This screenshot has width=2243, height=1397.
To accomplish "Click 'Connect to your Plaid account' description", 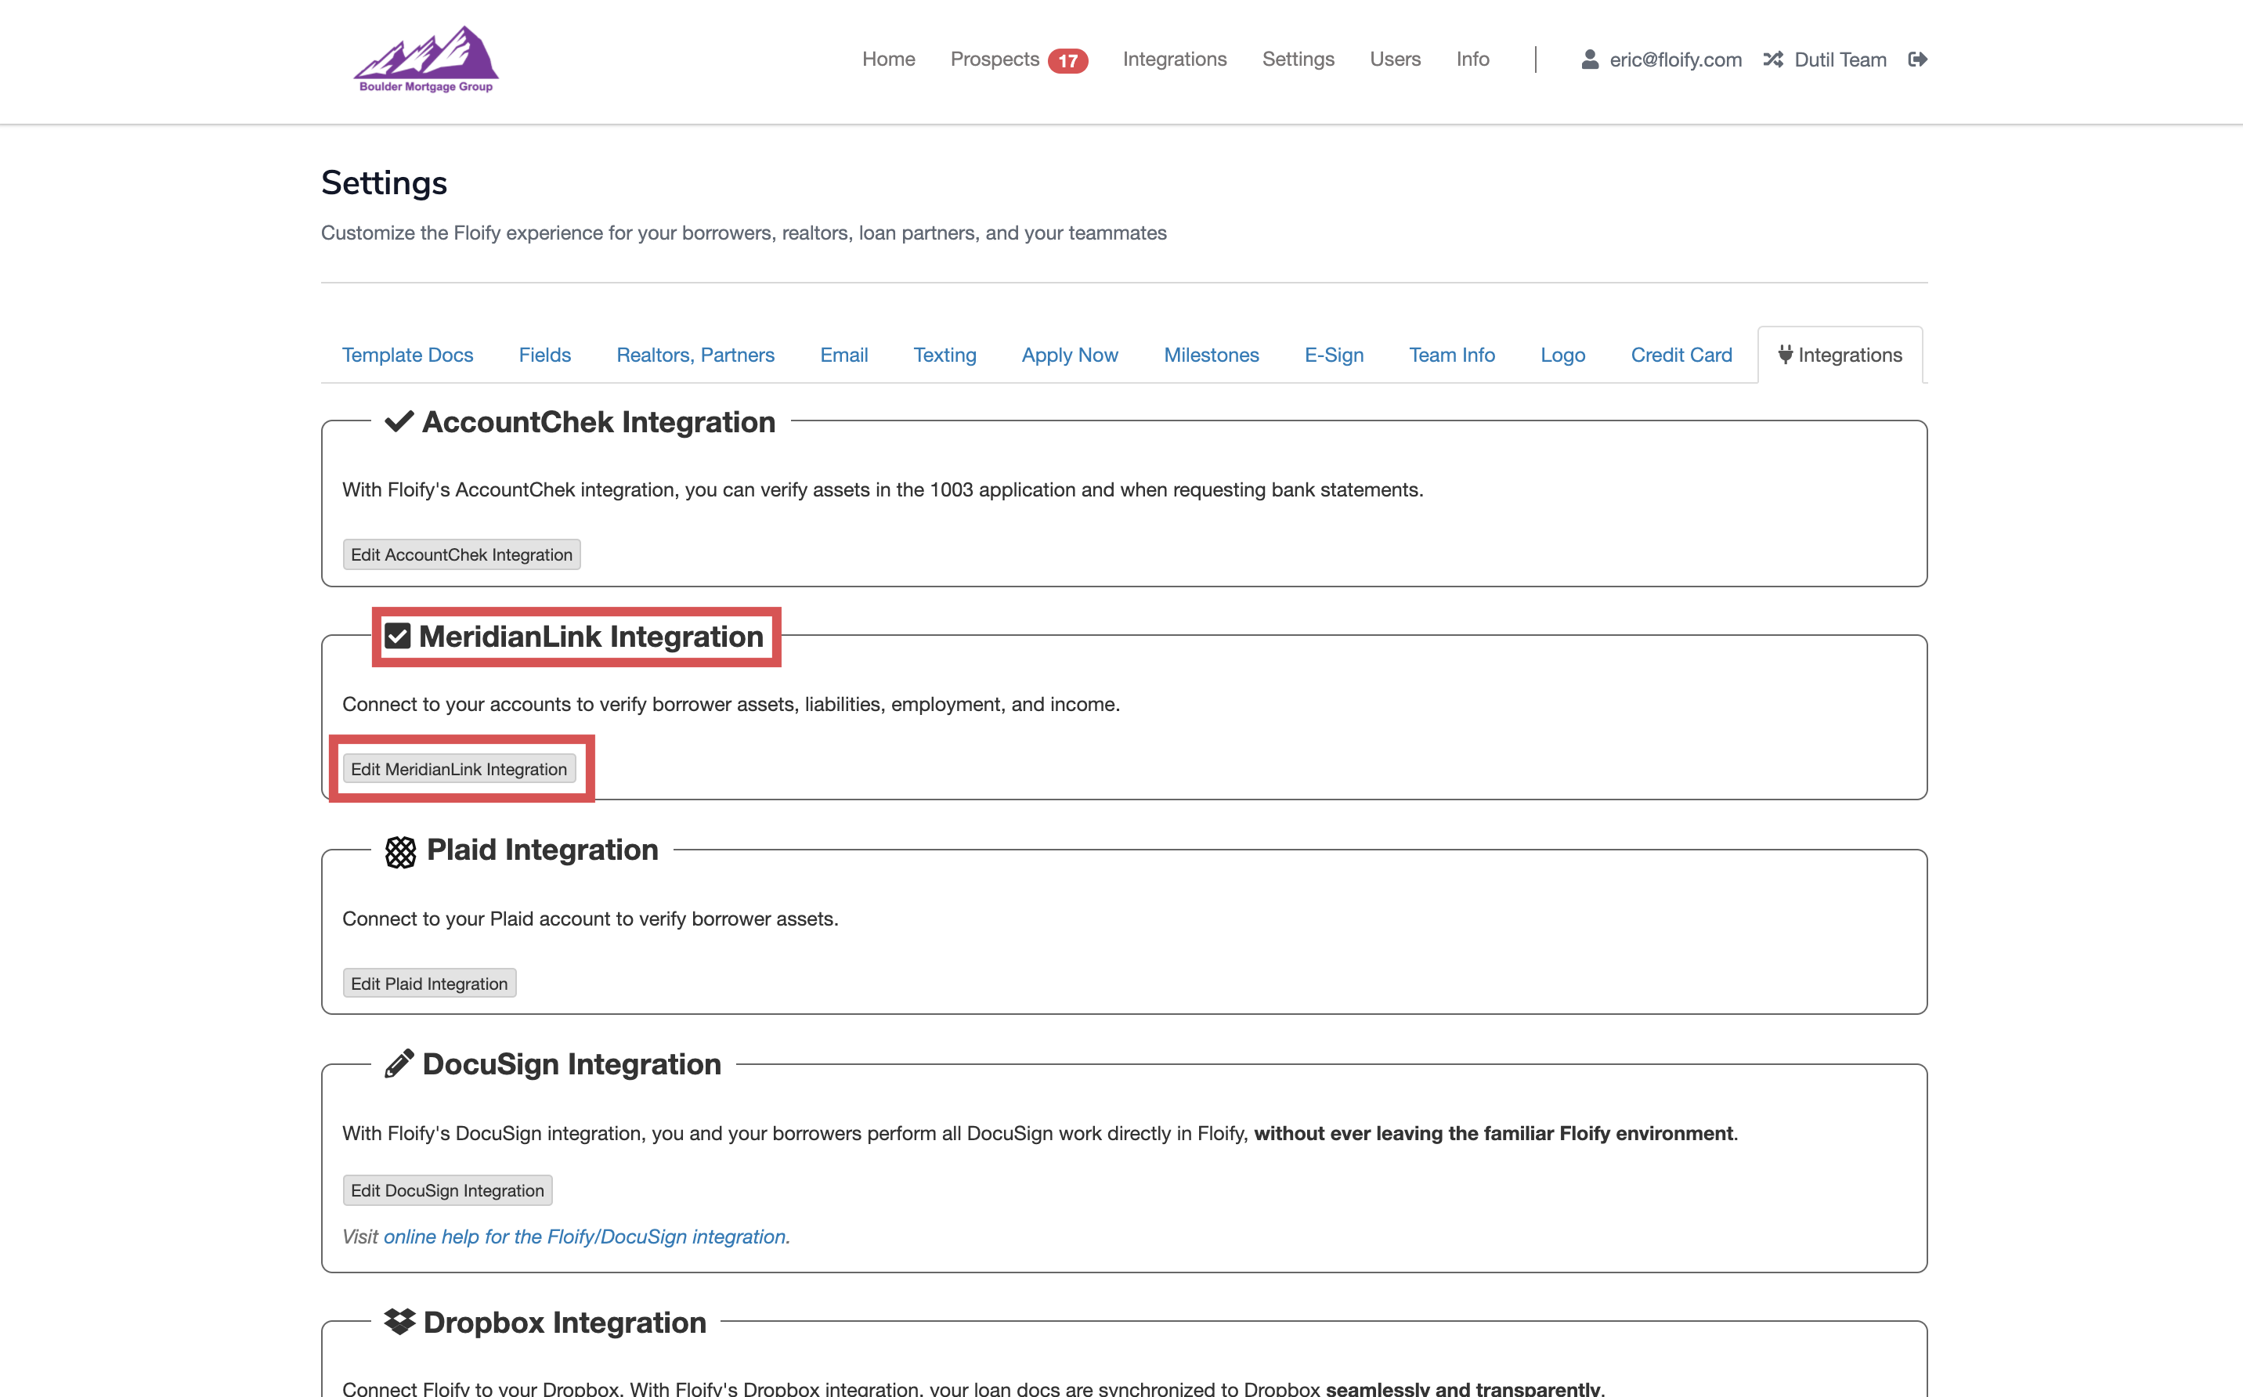I will [x=591, y=919].
